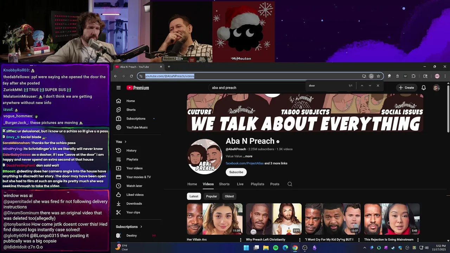This screenshot has width=450, height=253.
Task: Go back with browser back arrow
Action: (x=116, y=76)
